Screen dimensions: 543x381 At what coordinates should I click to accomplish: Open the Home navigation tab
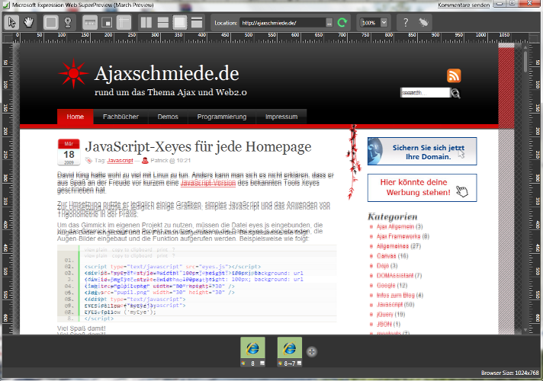tap(76, 117)
